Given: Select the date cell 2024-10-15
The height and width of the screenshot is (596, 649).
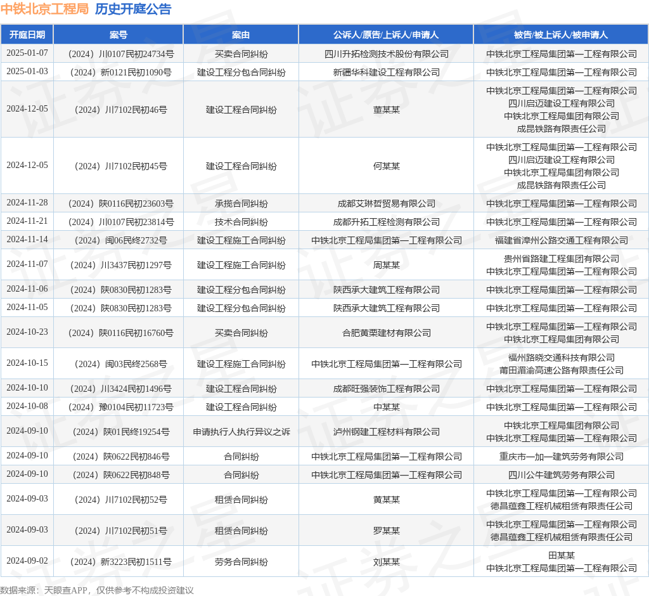Looking at the screenshot, I should pos(27,363).
